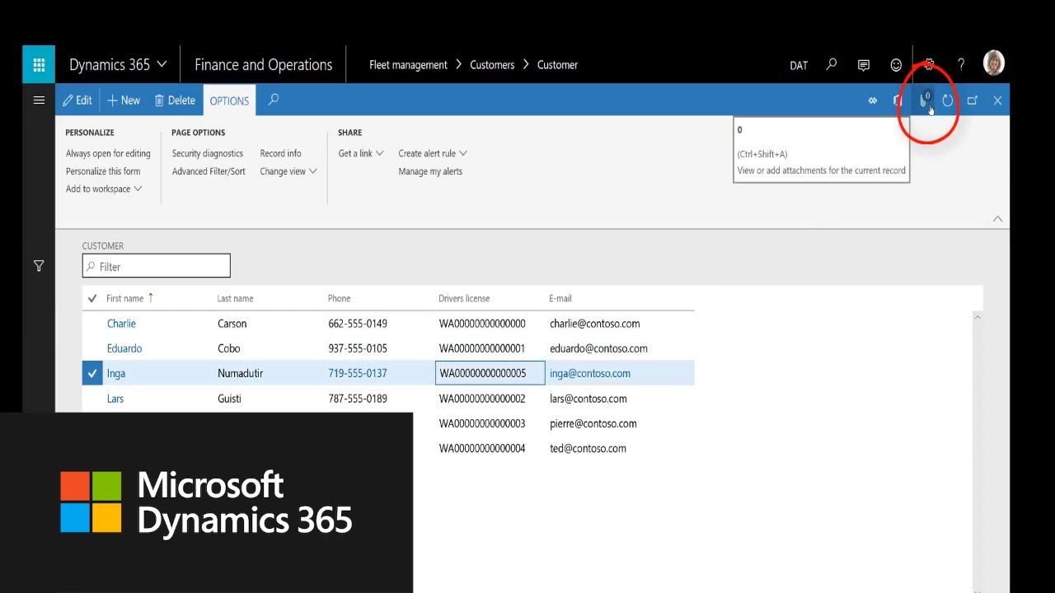
Task: Close the Customer form
Action: click(x=997, y=100)
